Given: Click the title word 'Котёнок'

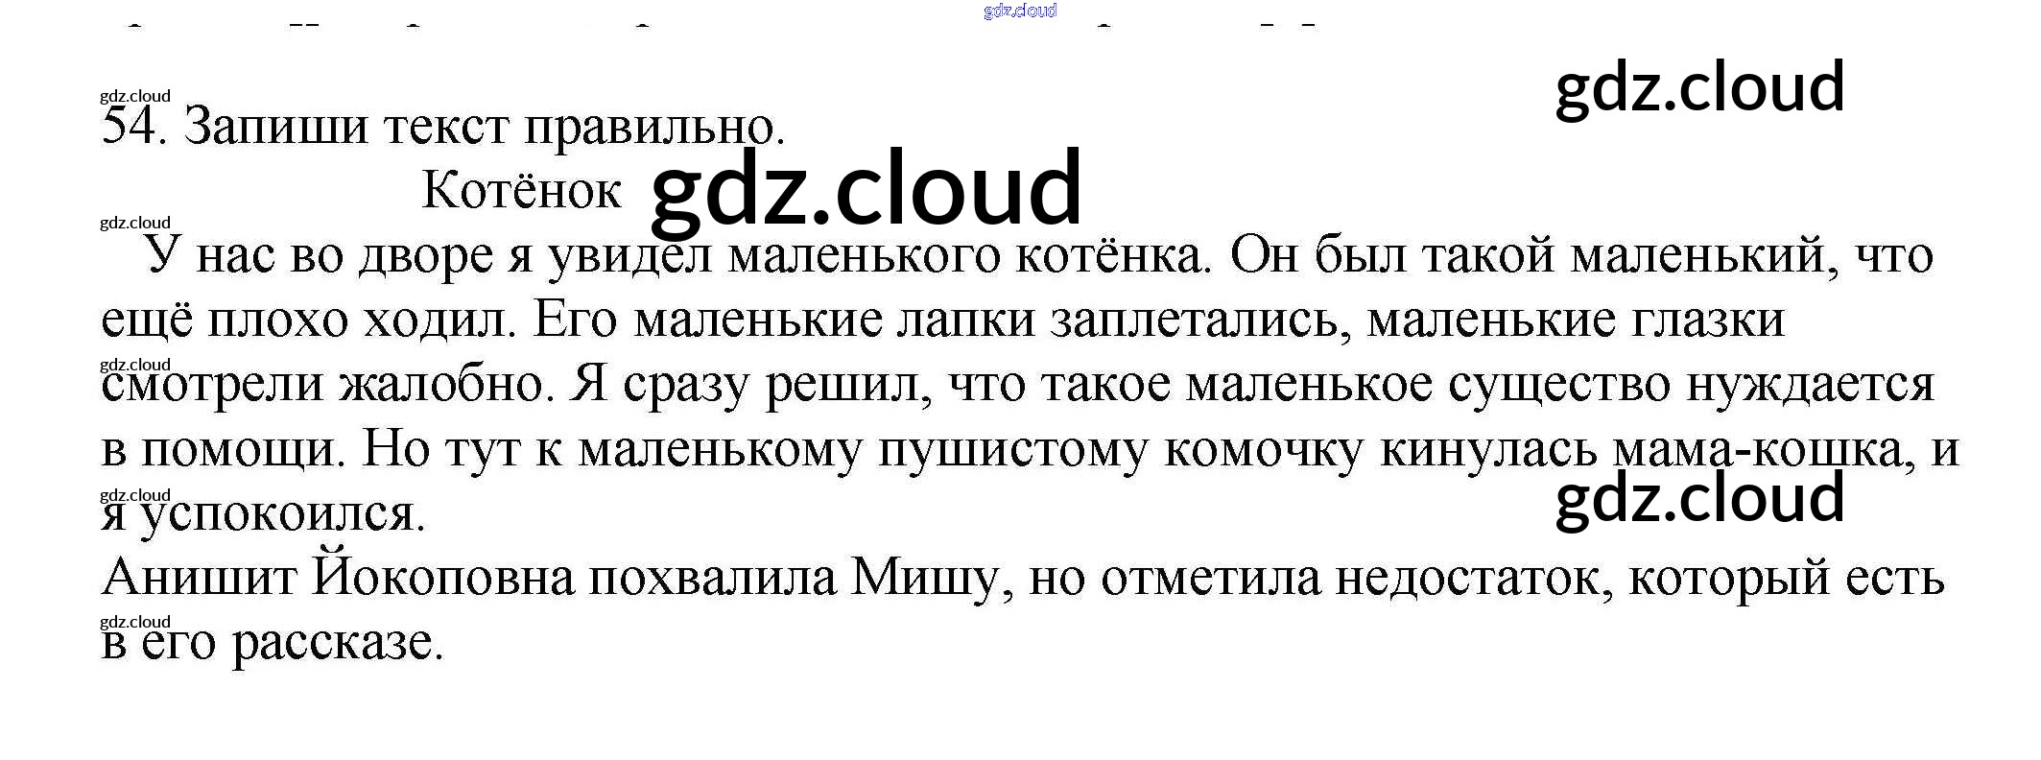Looking at the screenshot, I should tap(521, 191).
